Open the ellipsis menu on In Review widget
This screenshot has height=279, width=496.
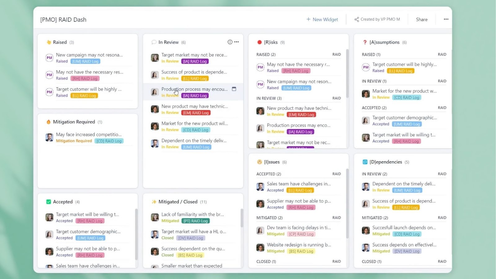[x=237, y=42]
